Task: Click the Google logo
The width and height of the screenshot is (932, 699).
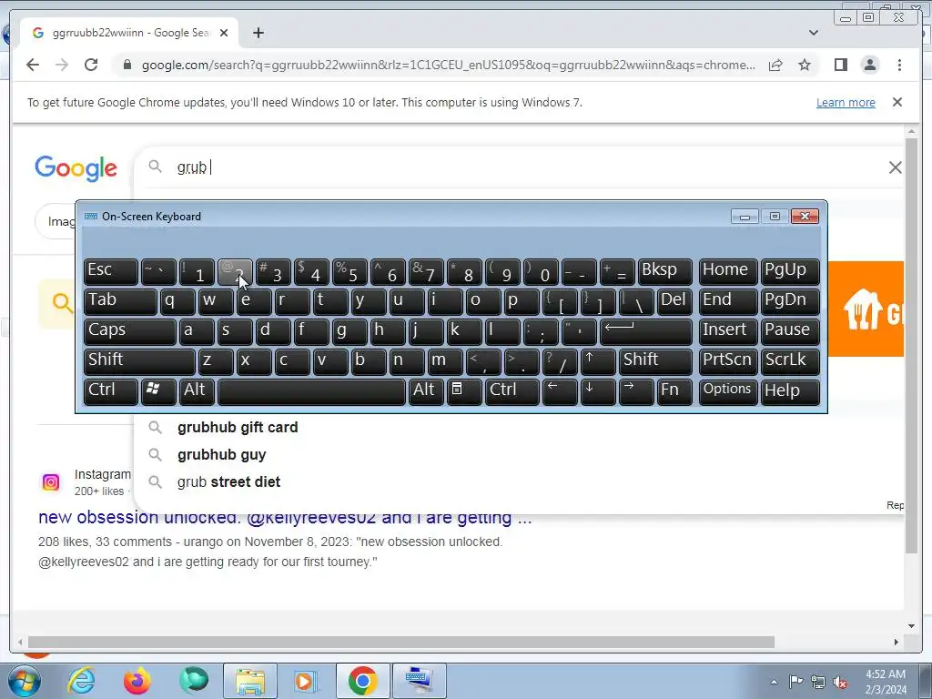Action: pos(76,168)
